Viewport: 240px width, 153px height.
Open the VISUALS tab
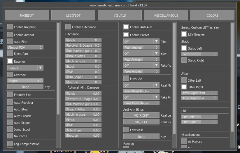pyautogui.click(x=120, y=15)
